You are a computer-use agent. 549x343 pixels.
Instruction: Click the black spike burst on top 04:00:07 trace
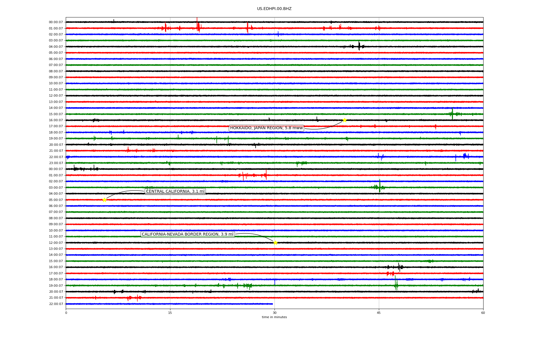tap(359, 46)
